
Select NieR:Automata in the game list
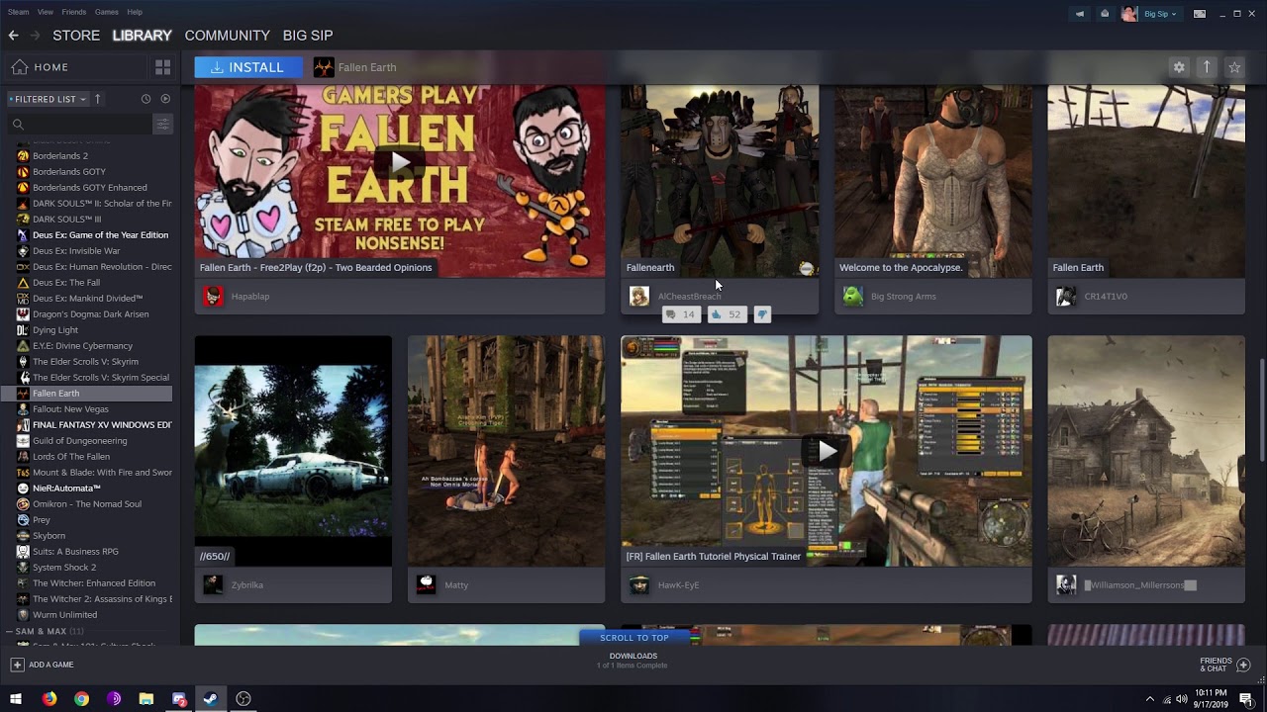coord(66,488)
